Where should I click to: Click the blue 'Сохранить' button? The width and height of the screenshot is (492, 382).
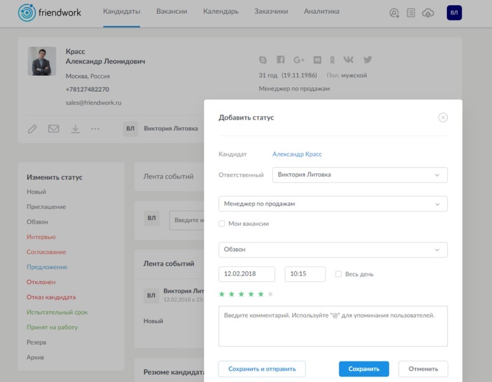click(x=364, y=369)
